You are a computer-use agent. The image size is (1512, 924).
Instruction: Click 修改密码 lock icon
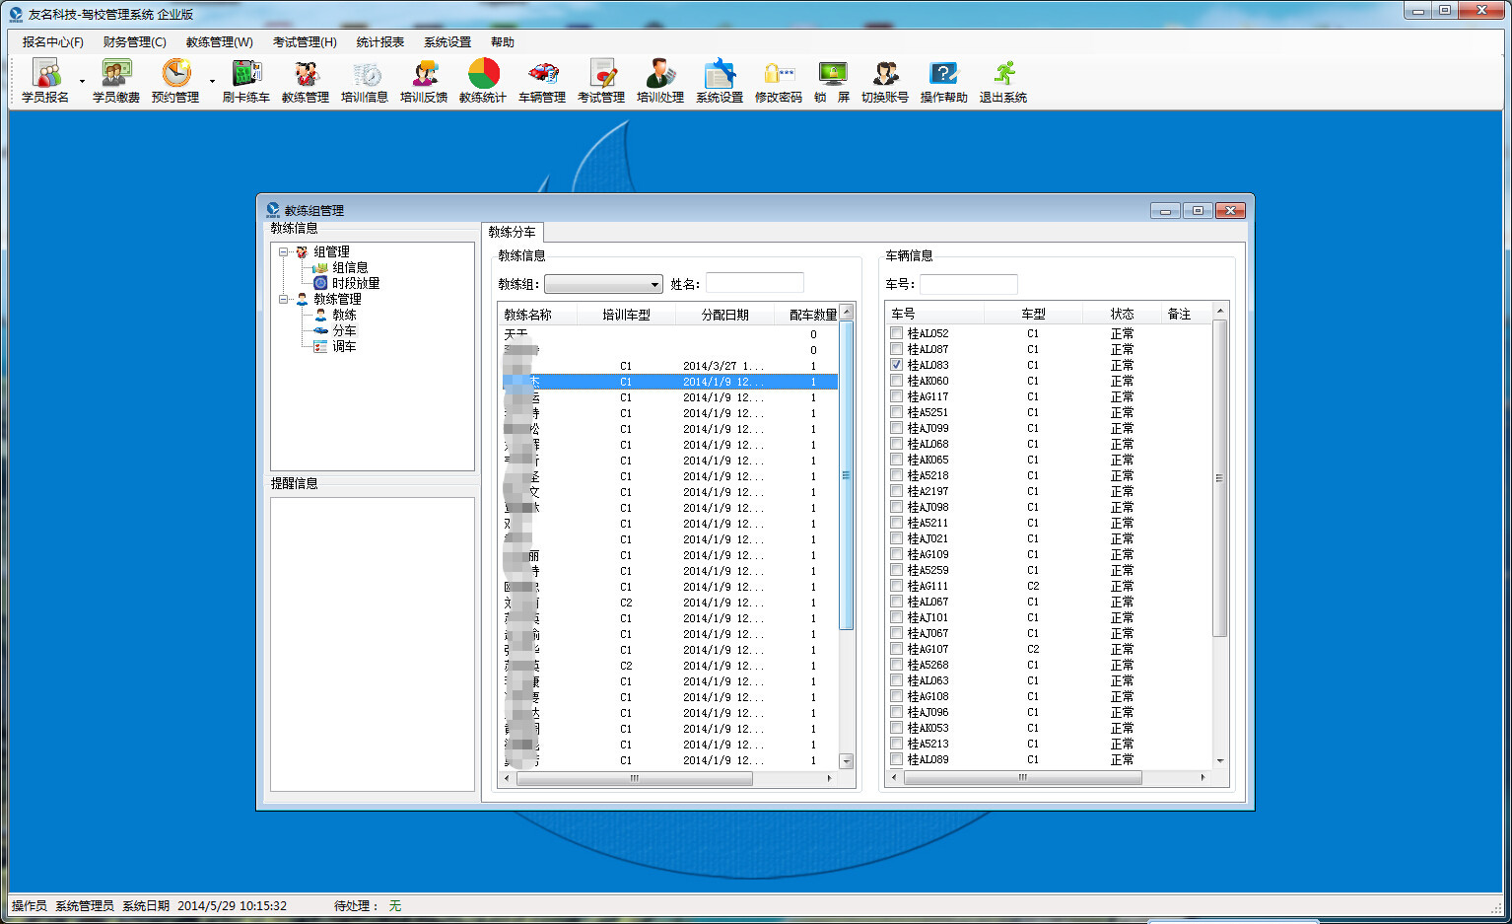(x=779, y=81)
